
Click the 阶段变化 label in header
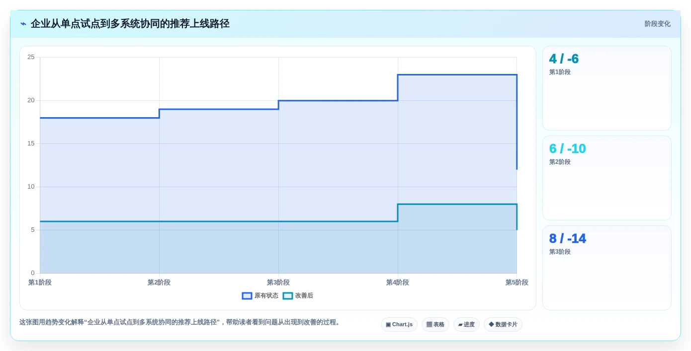coord(657,24)
